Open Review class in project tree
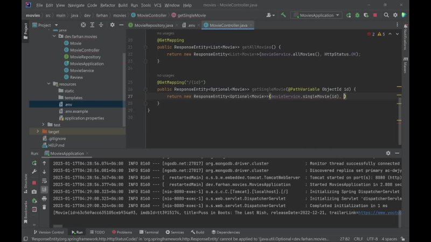Image resolution: width=431 pixels, height=242 pixels. click(76, 77)
